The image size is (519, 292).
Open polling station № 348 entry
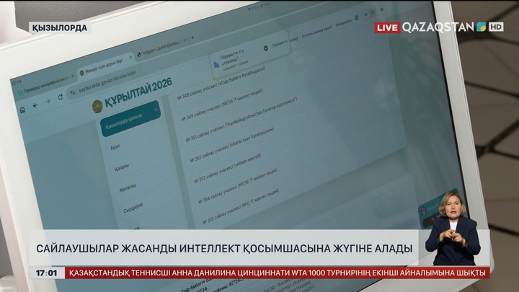click(221, 82)
